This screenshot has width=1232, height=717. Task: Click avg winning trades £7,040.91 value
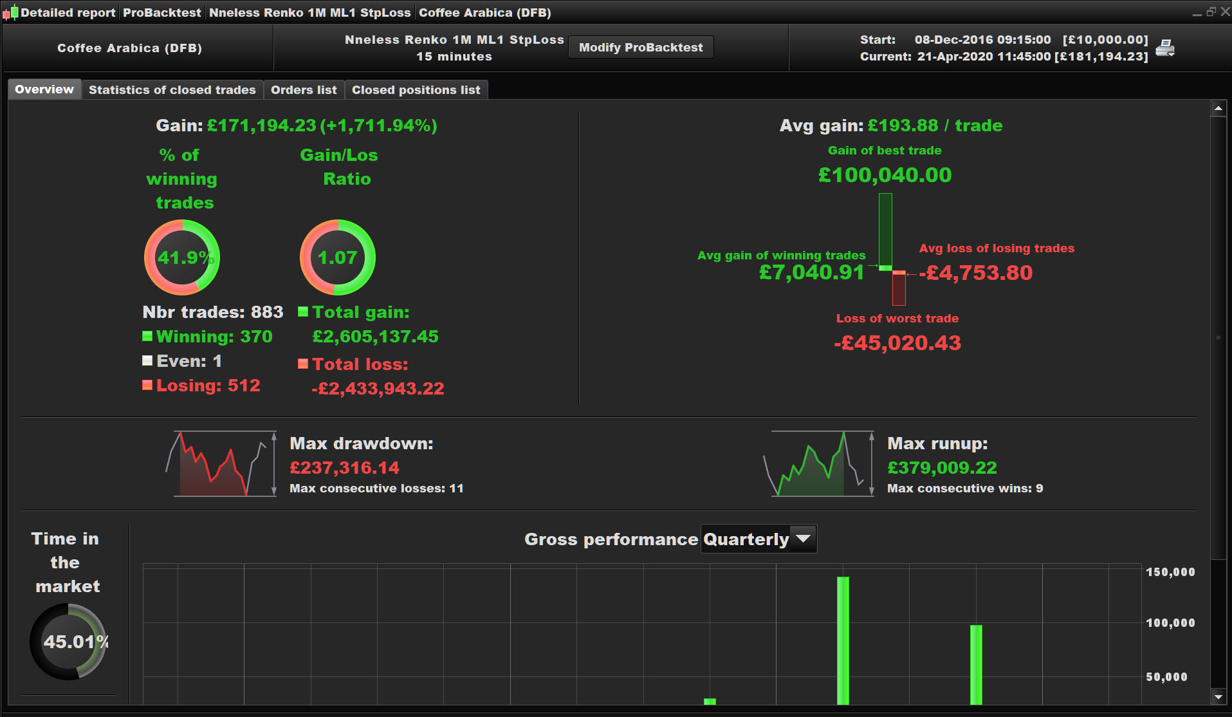pyautogui.click(x=812, y=272)
